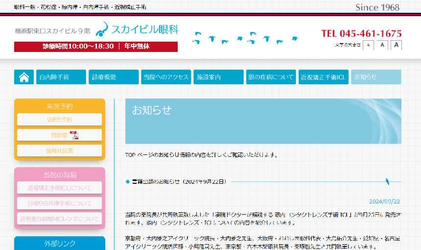421x250 pixels.
Task: Select the large font size A
Action: coord(397,45)
